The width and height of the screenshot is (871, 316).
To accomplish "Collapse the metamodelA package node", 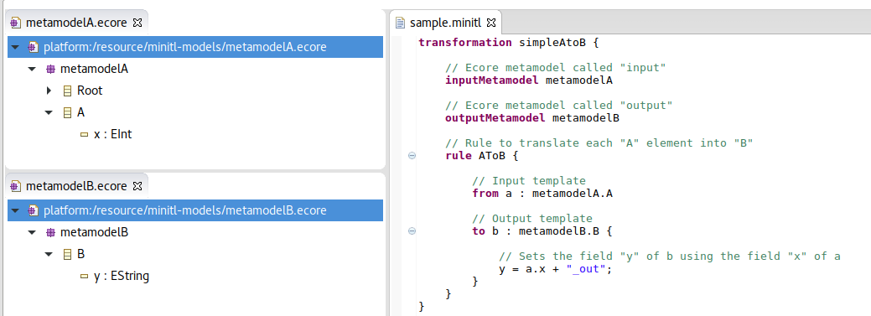I will (x=32, y=70).
